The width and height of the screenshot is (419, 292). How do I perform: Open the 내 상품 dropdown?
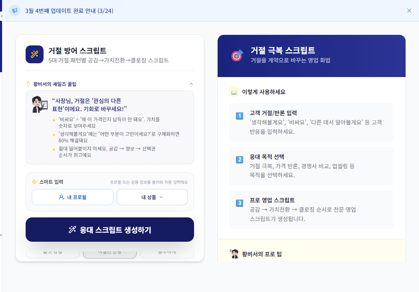tap(152, 197)
